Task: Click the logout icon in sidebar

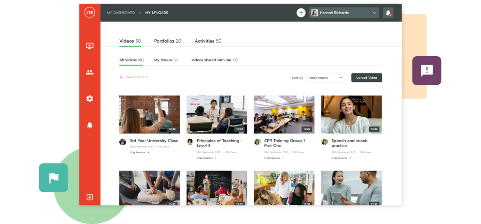Action: click(x=90, y=197)
